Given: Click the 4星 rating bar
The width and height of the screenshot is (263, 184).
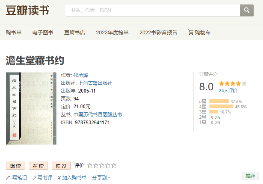Looking at the screenshot, I should tap(221, 106).
